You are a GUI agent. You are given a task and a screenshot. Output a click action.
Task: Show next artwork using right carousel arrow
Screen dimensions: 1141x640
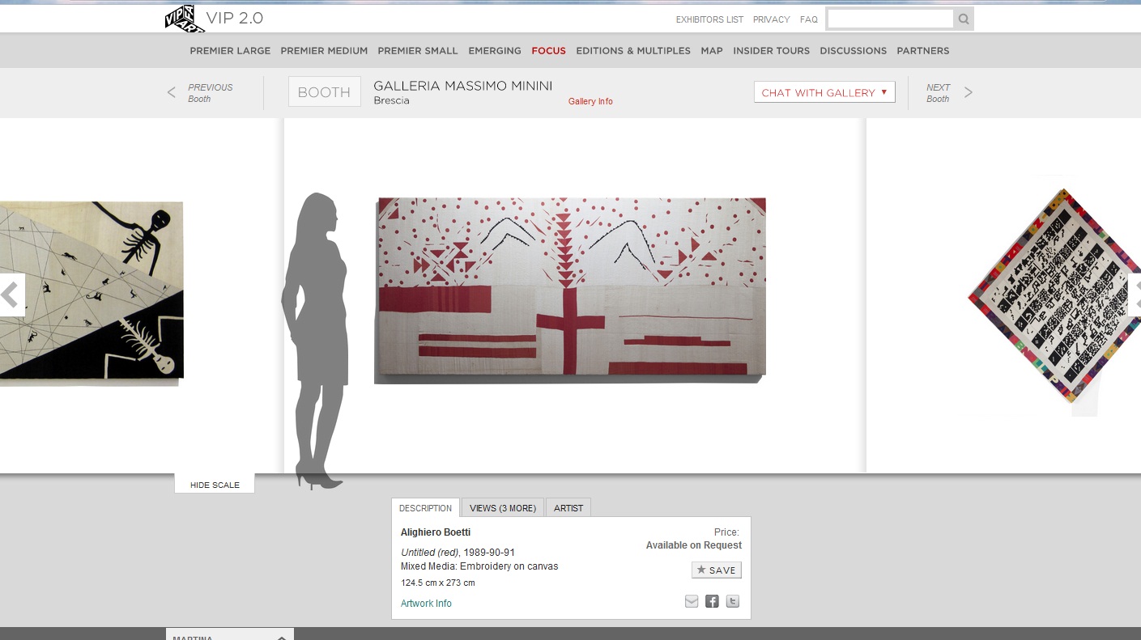point(1135,295)
